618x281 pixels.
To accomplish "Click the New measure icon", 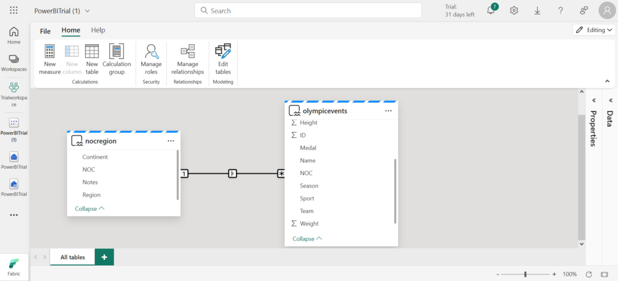I will [x=49, y=51].
